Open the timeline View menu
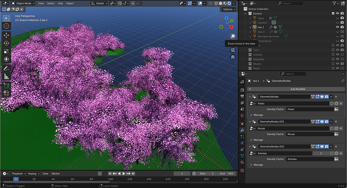 45,173
